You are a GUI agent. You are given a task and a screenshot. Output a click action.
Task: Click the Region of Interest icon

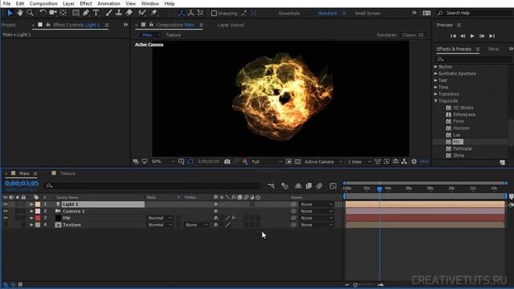288,161
